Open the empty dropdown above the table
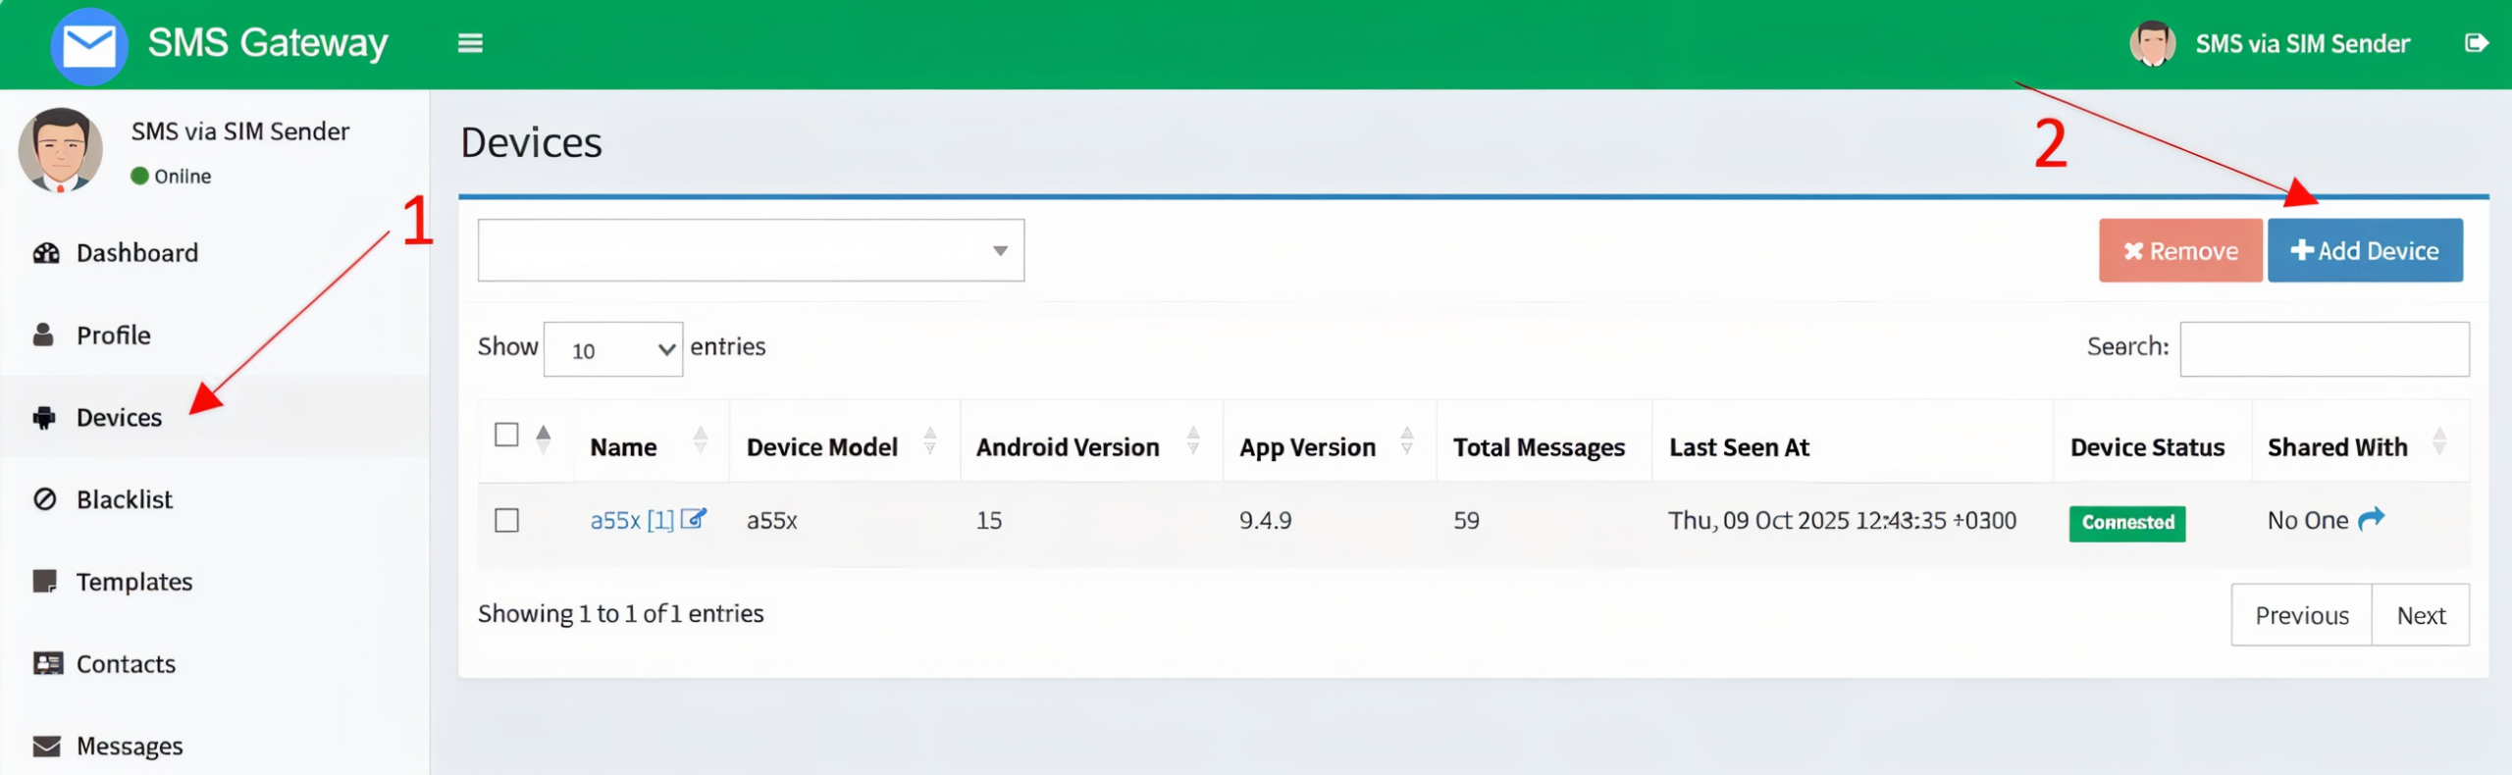Screen dimensions: 2512x775 751,250
